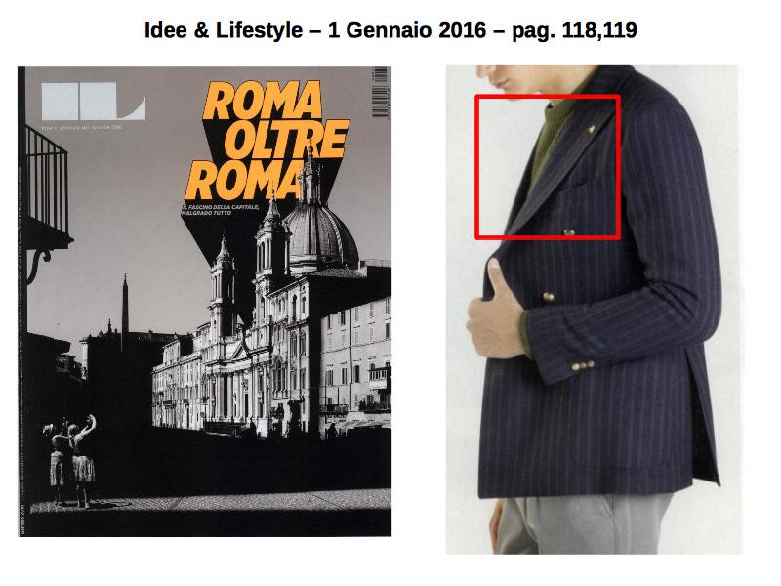Click the church dome on the cover
The width and height of the screenshot is (781, 586).
321,235
